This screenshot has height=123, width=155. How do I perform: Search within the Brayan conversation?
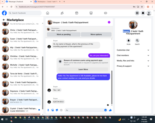[137, 41]
